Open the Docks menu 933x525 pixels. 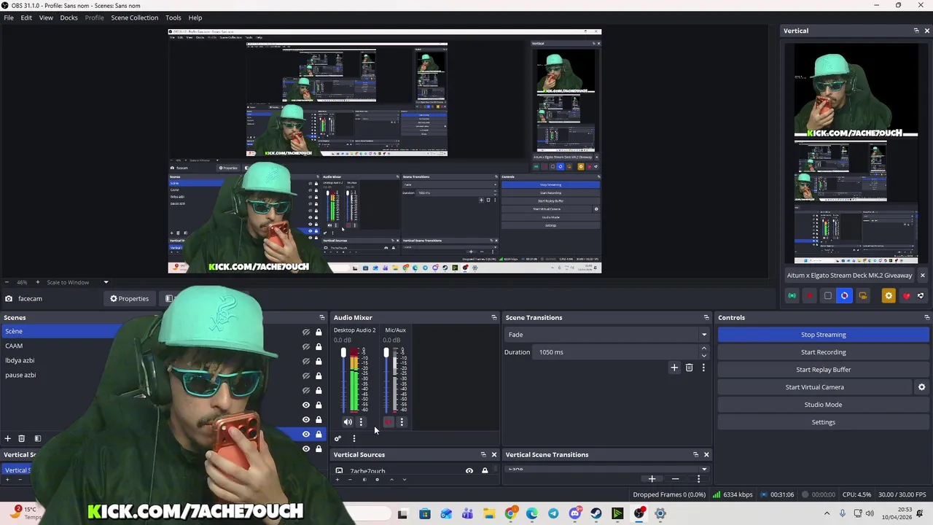coord(69,17)
